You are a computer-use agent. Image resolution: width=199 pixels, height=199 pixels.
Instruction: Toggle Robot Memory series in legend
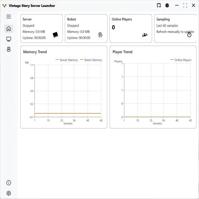[x=91, y=60]
